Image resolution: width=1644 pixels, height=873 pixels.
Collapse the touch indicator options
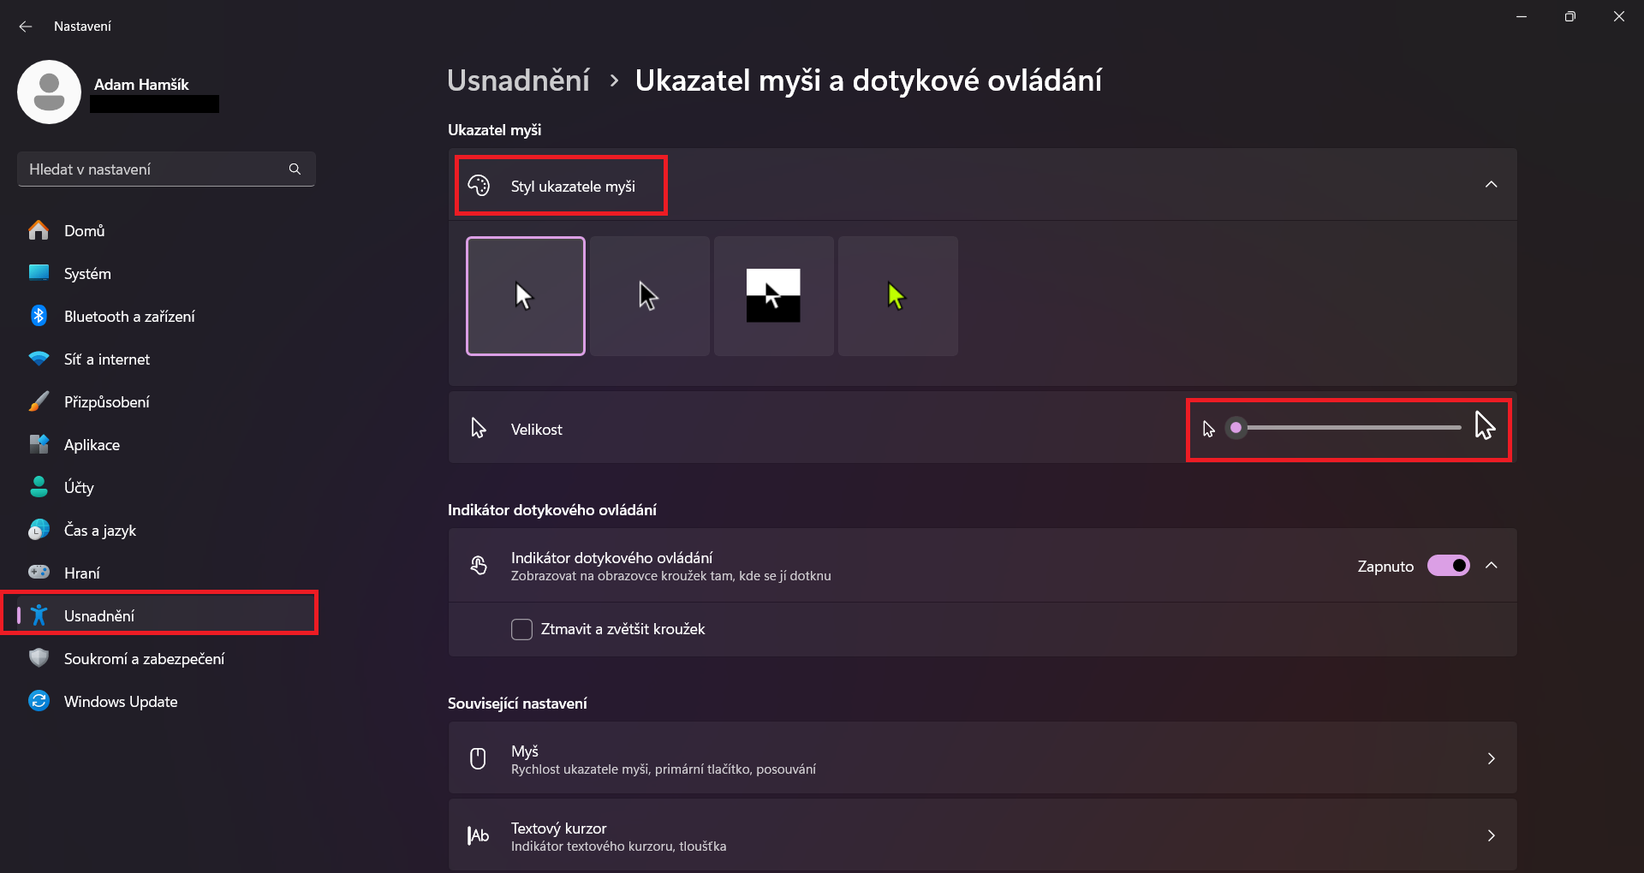(1492, 565)
